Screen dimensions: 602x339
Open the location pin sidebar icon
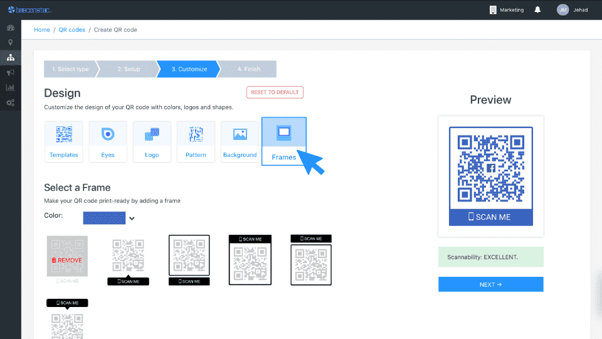(11, 42)
